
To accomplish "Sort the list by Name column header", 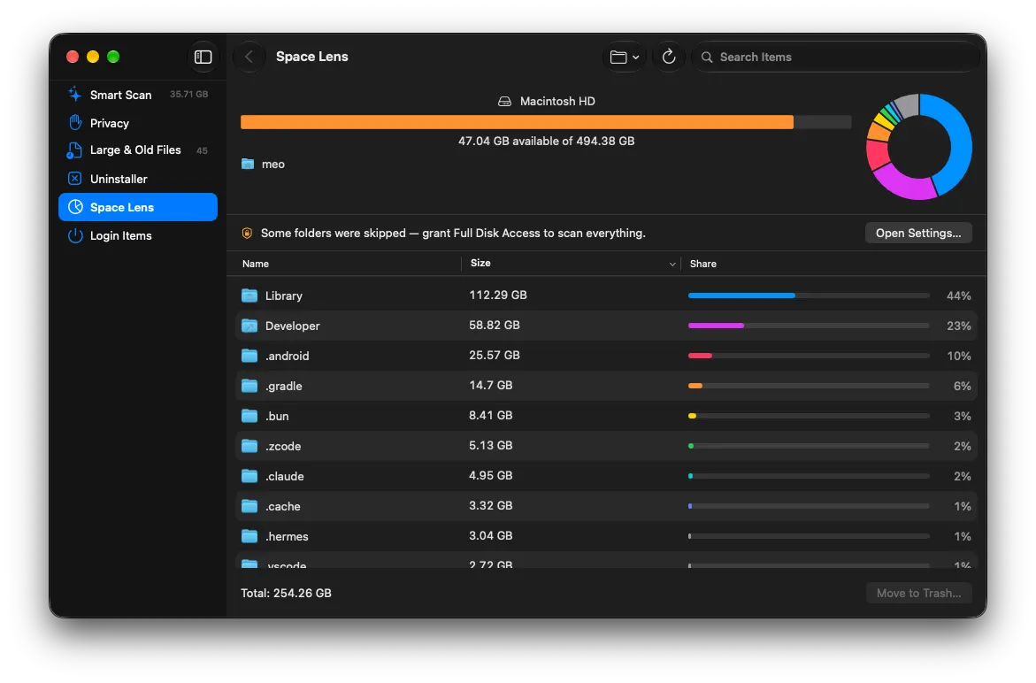I will 256,264.
